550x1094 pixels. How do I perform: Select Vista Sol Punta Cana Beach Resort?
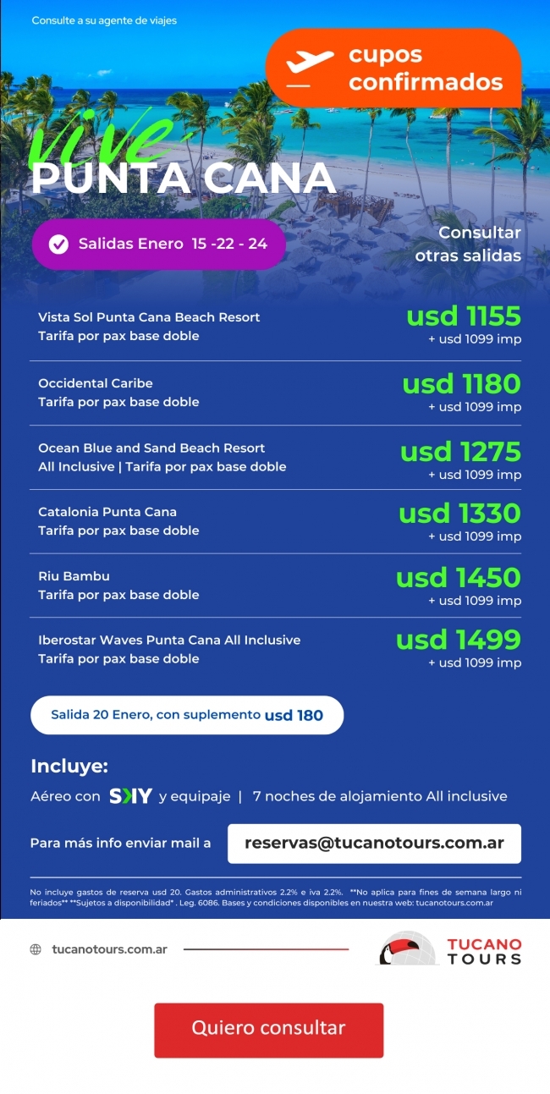tap(149, 317)
